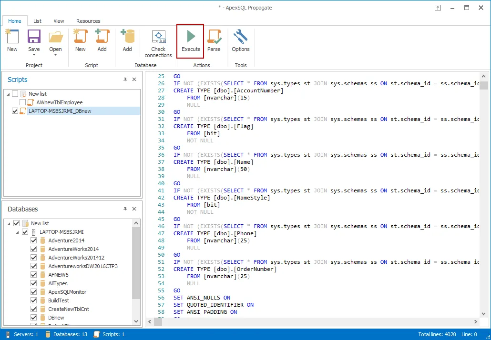Click Check connections icon
Viewport: 491px width, 340px height.
pos(158,37)
